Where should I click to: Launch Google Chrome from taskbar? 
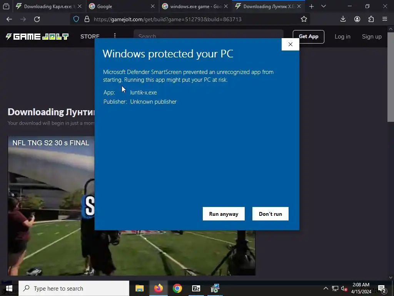[177, 288]
